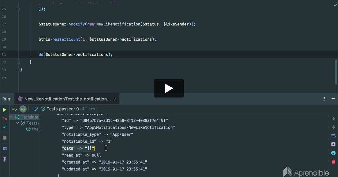Select the Tests\ tree item
Screen dimensions: 338x177
tap(30, 123)
